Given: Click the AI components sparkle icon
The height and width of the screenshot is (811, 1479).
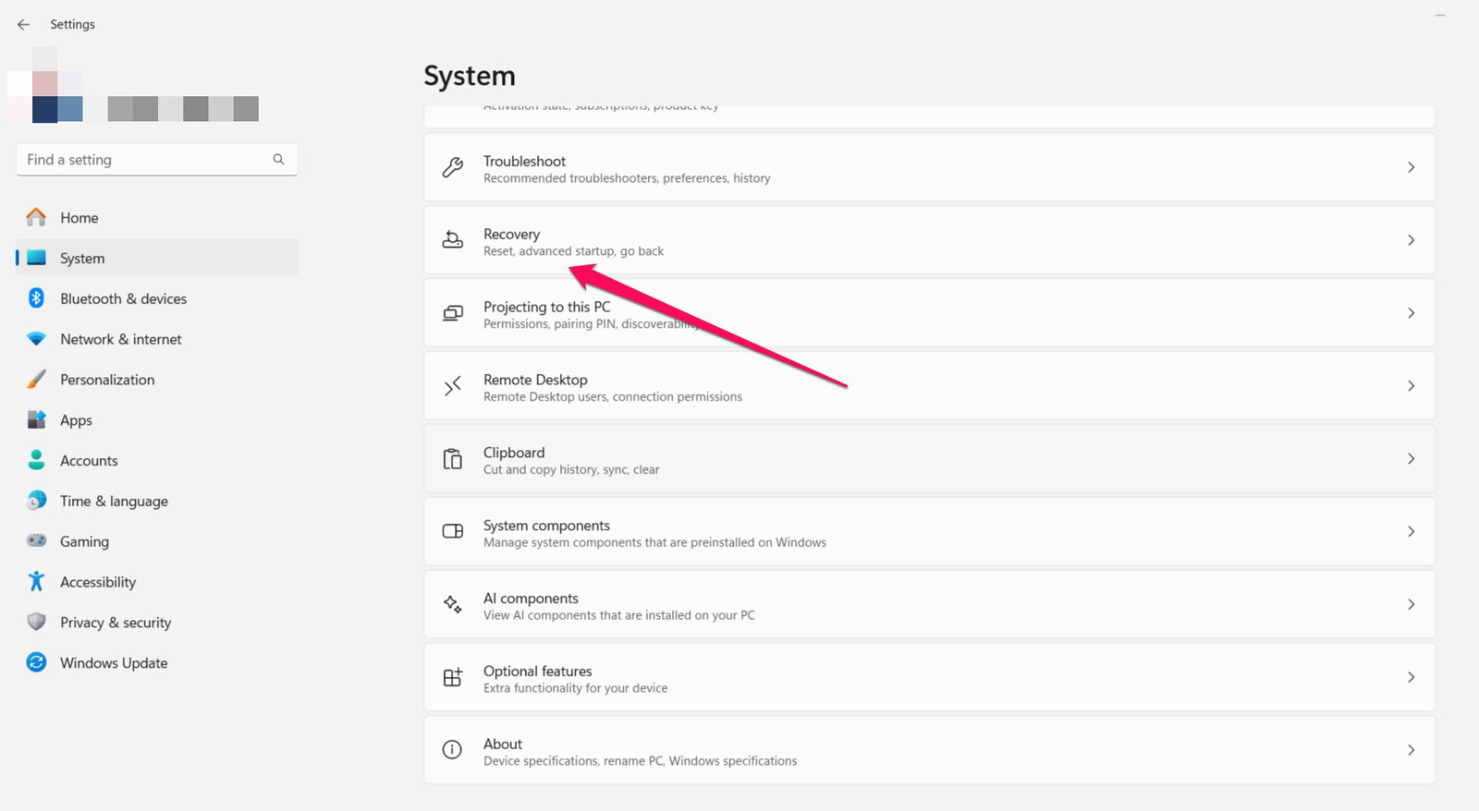Looking at the screenshot, I should coord(452,605).
